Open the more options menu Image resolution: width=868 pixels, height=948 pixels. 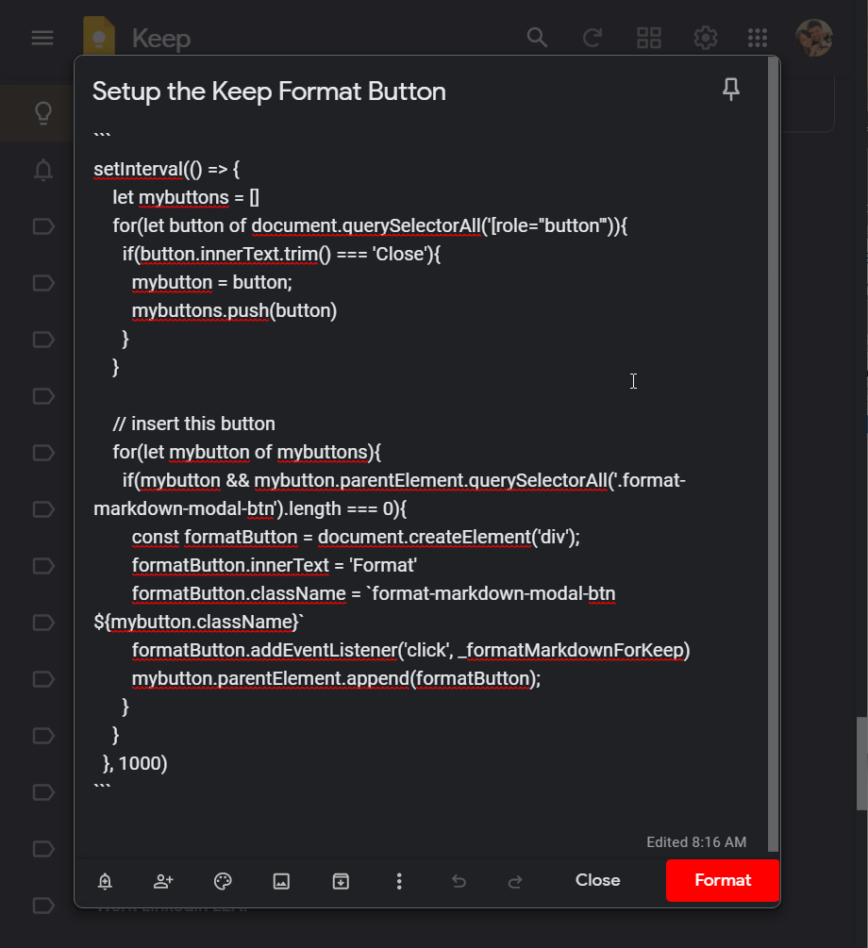pos(399,881)
